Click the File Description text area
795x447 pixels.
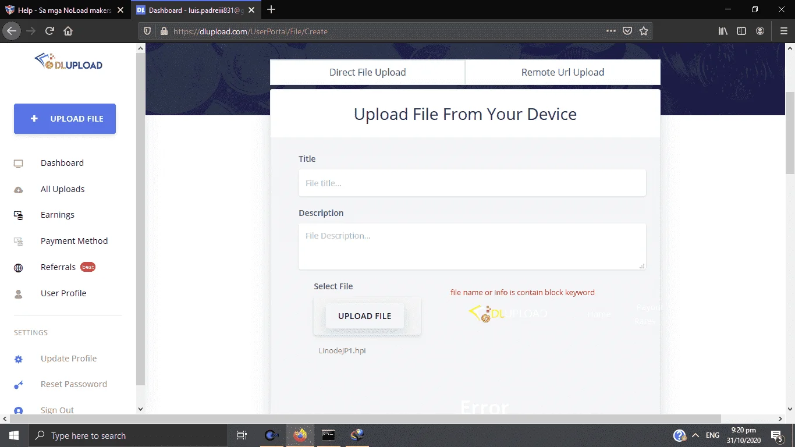472,246
